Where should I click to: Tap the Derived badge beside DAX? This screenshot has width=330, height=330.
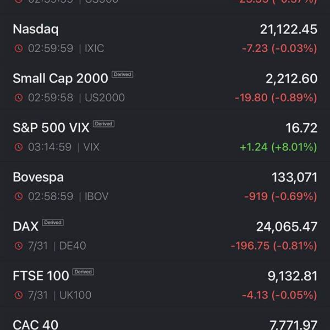53,222
